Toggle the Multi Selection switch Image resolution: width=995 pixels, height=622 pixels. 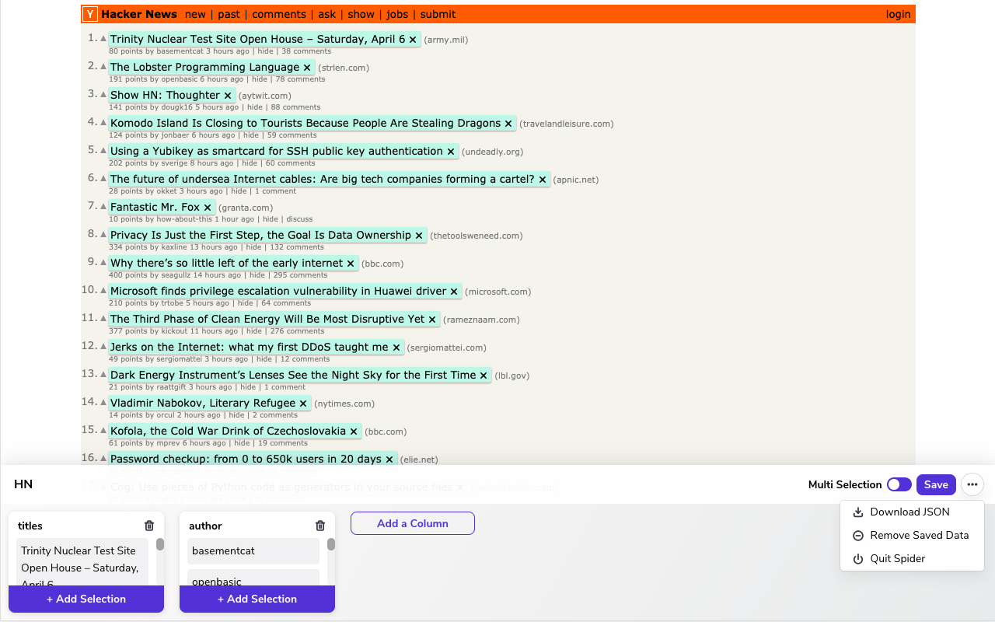[x=899, y=484]
